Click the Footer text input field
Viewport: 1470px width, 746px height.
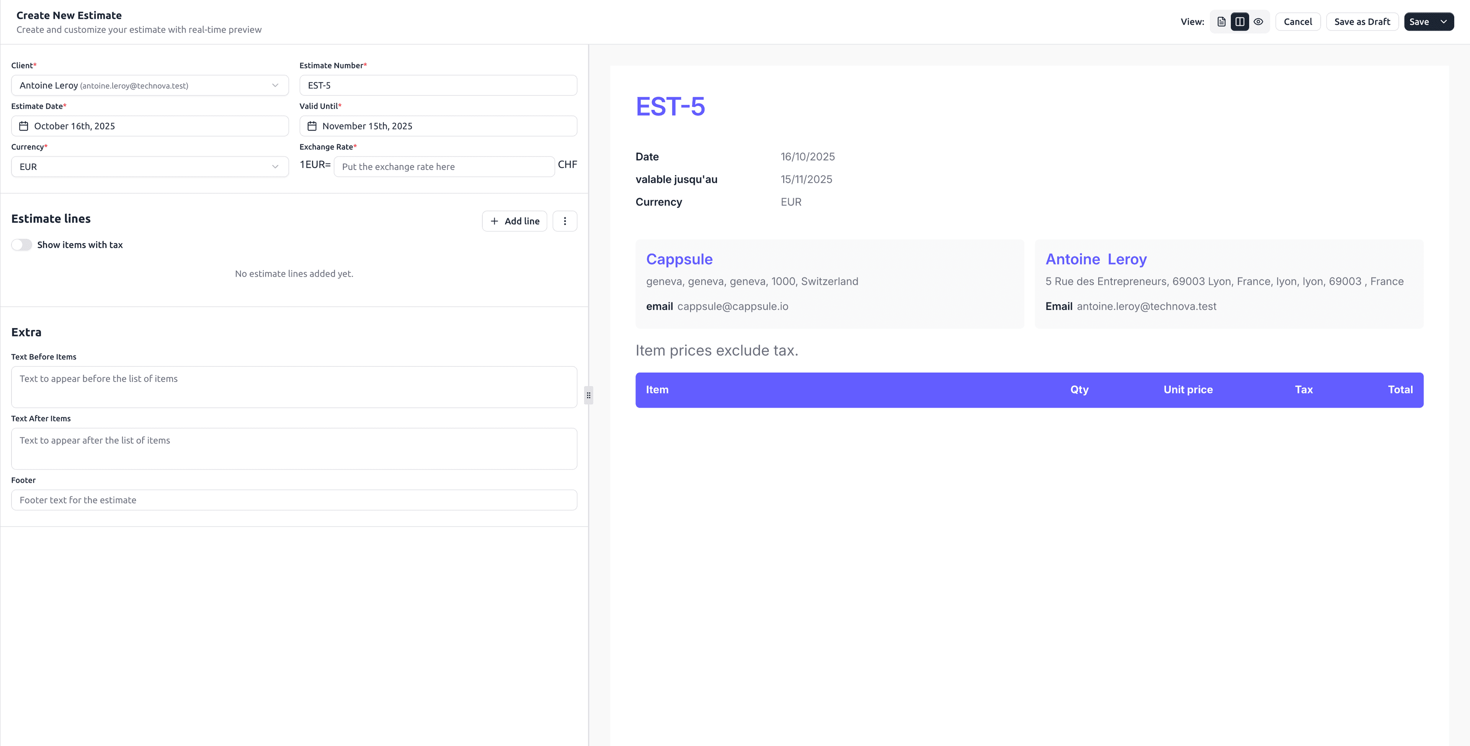click(293, 500)
